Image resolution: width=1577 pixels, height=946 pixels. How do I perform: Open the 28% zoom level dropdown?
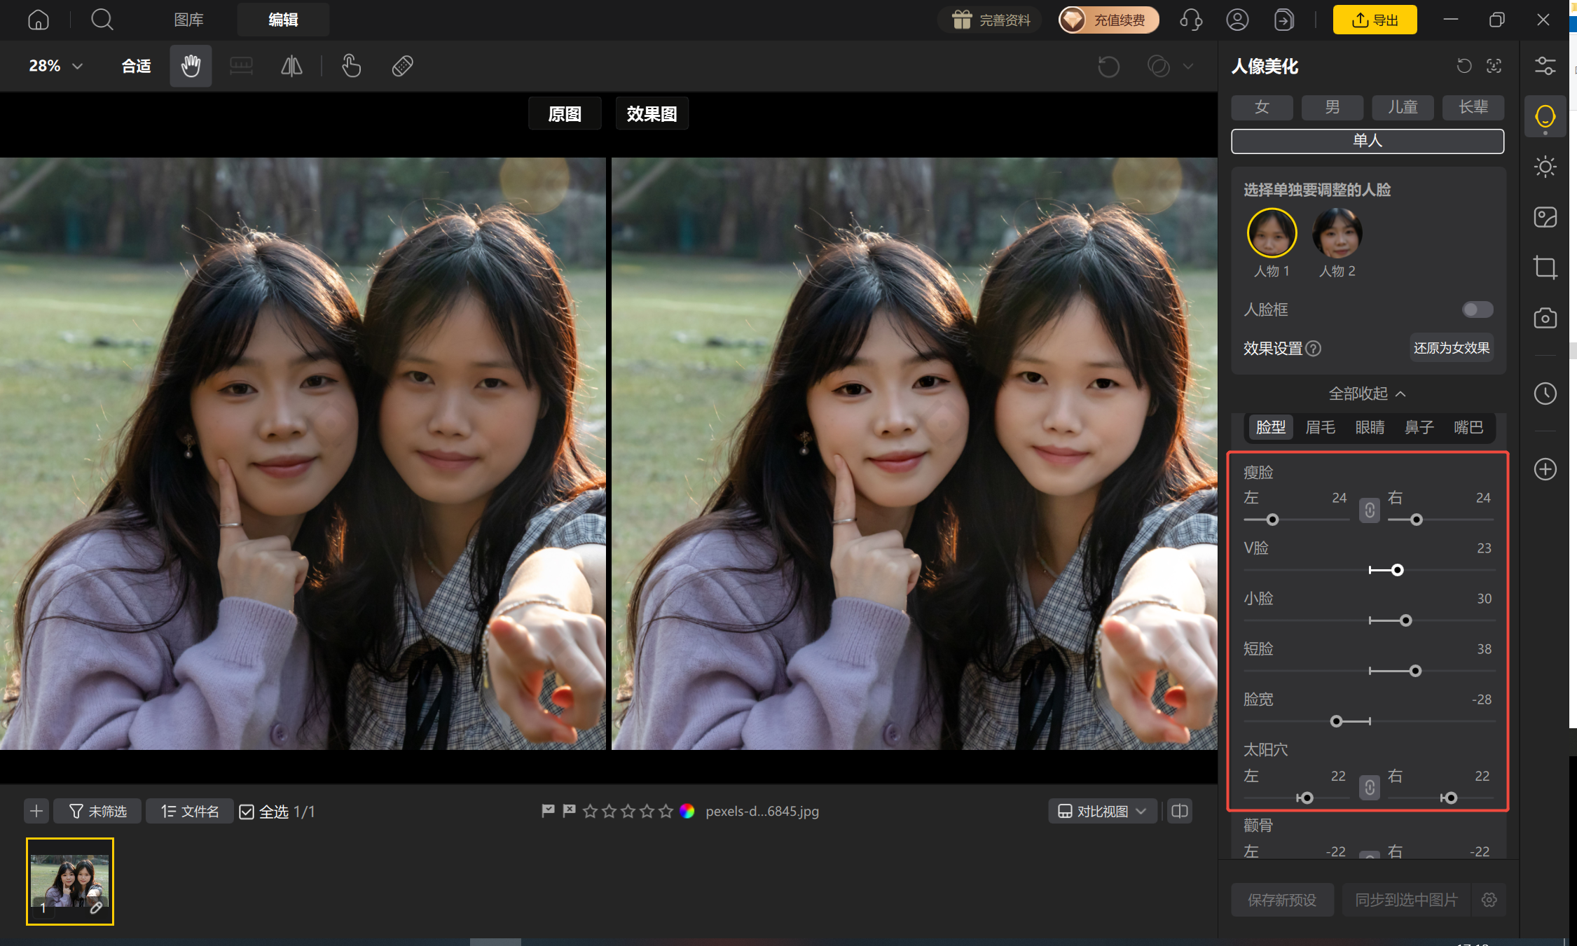click(56, 66)
